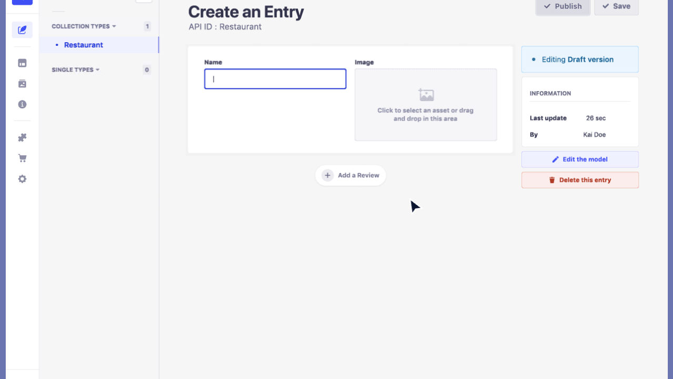Screen dimensions: 673x379
Task: Save the entry with the Save button
Action: pos(616,6)
